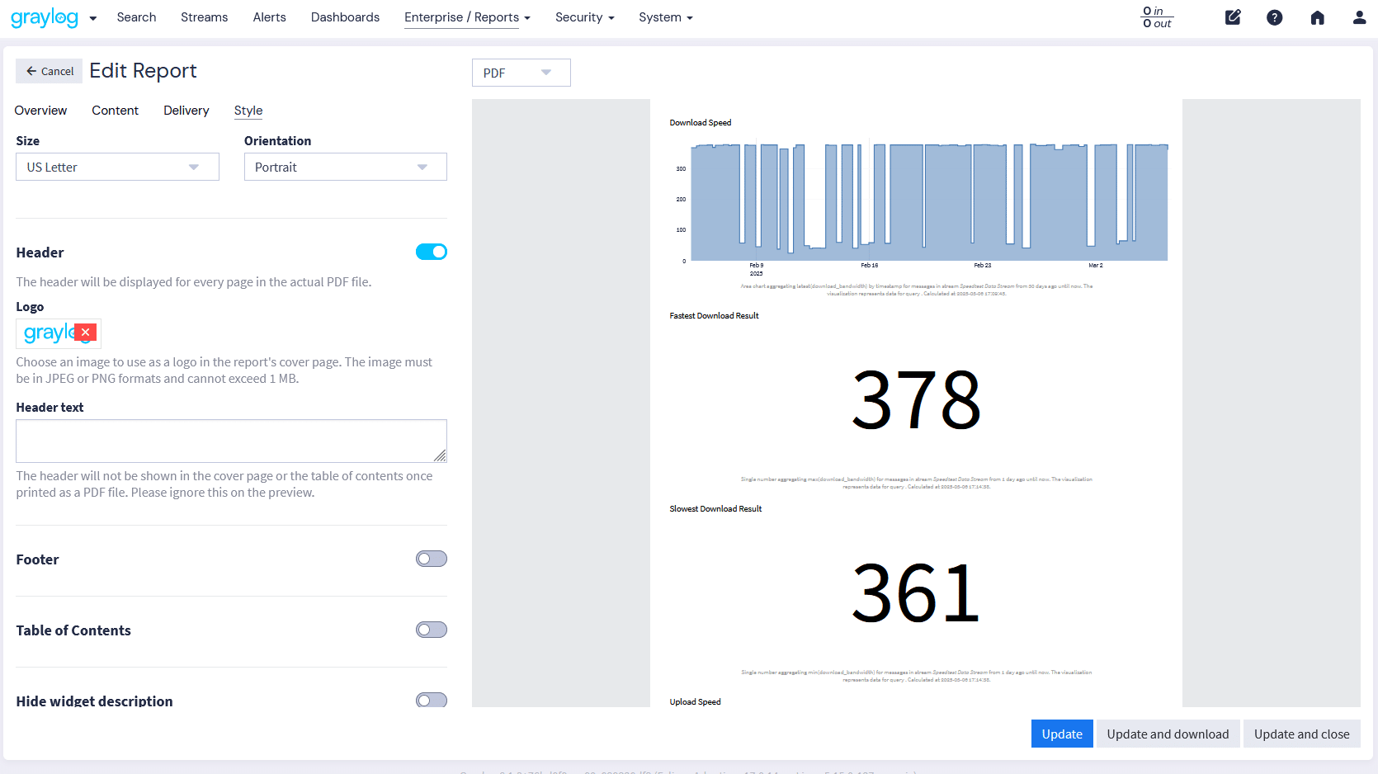Enable the Table of Contents
This screenshot has height=774, width=1378.
[431, 629]
